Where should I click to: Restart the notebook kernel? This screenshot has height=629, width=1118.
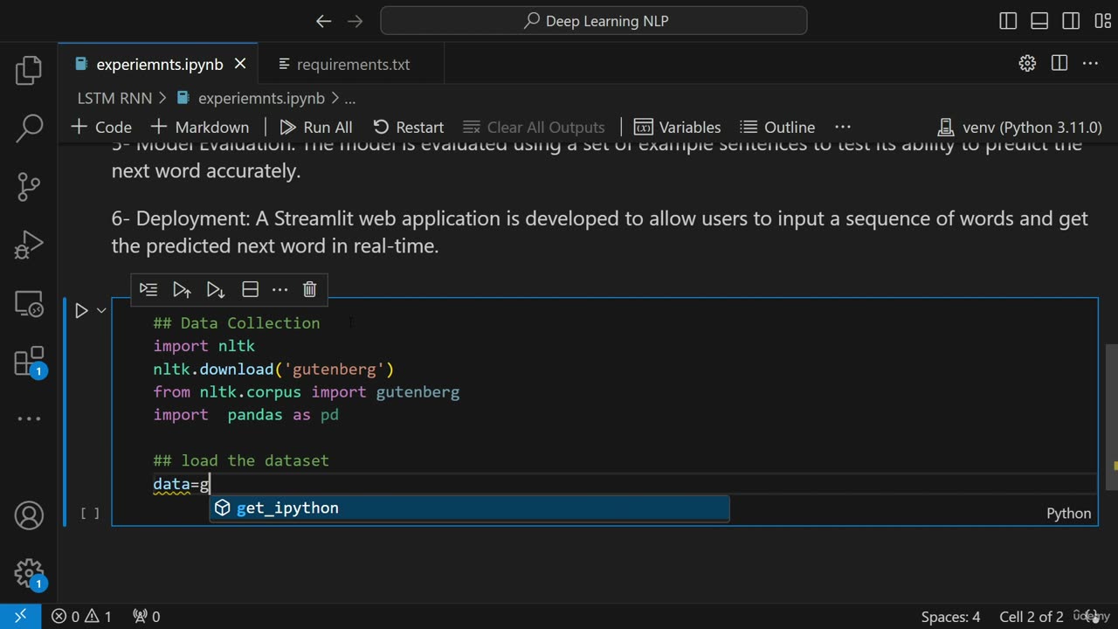tap(409, 127)
